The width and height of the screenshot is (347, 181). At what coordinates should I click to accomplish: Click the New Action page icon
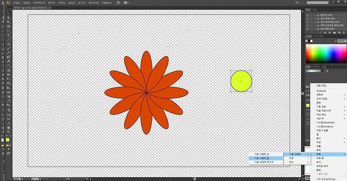[339, 32]
